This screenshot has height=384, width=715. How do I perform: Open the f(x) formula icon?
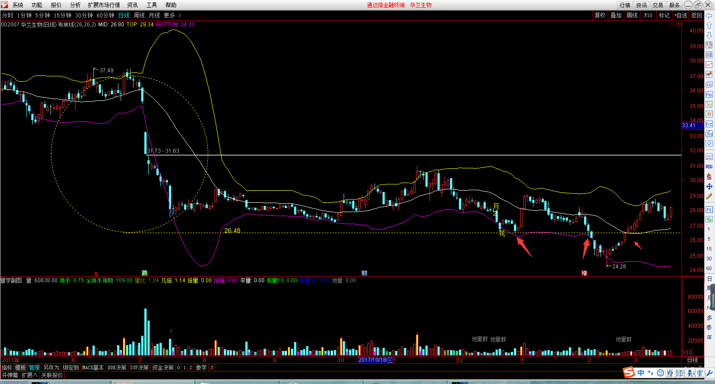(709, 134)
